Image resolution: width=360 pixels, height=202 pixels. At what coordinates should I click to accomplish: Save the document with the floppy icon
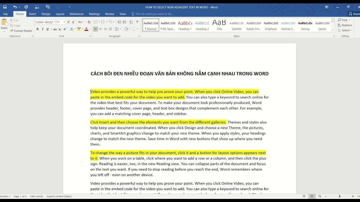pyautogui.click(x=5, y=7)
